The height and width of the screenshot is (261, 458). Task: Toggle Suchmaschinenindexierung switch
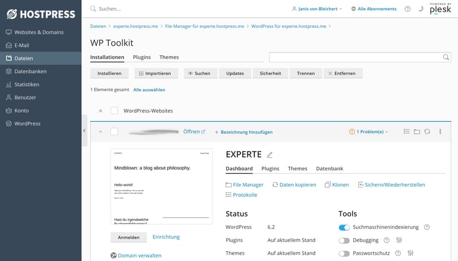(344, 227)
